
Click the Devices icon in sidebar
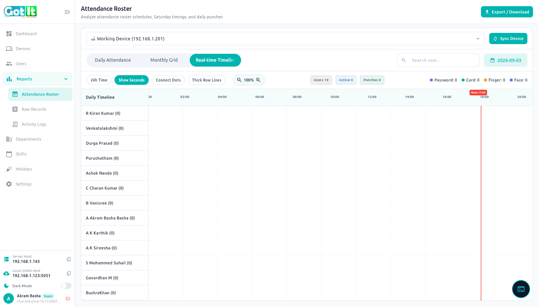(x=9, y=49)
